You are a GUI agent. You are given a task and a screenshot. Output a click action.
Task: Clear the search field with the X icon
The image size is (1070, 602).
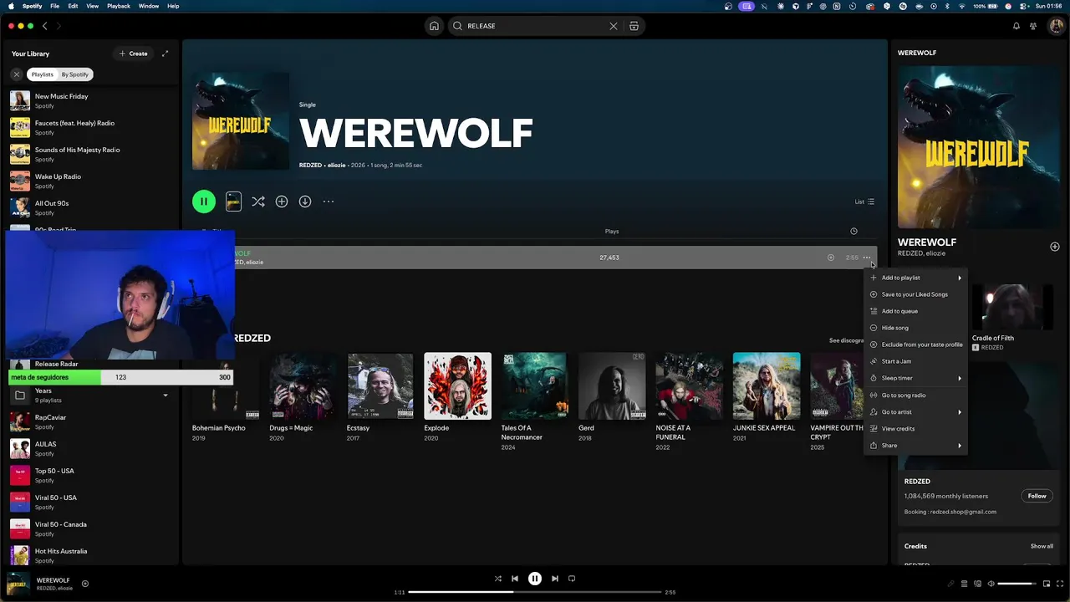pos(613,26)
